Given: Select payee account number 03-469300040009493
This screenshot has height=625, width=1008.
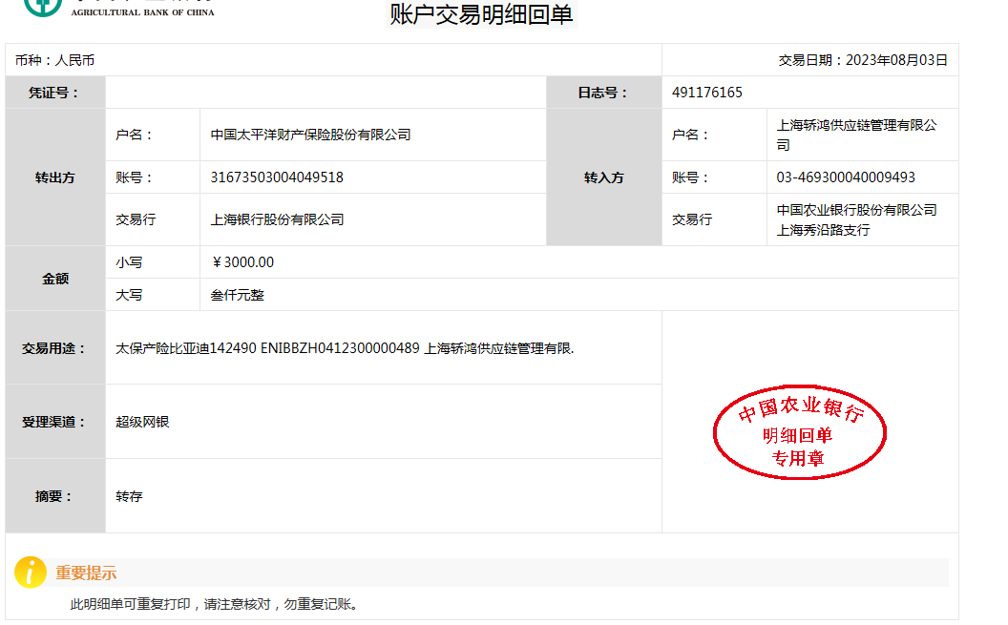Looking at the screenshot, I should point(846,177).
